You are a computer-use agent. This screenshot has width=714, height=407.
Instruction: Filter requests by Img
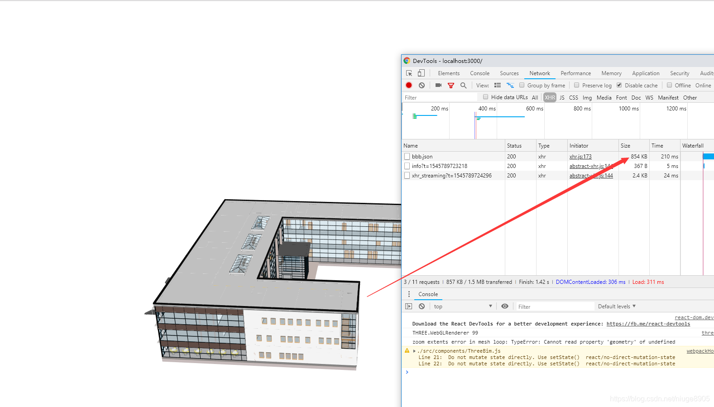coord(587,97)
